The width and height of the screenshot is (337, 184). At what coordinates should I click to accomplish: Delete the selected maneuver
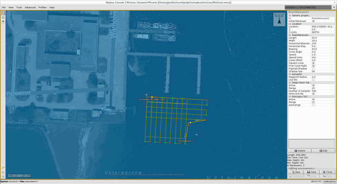coord(300,150)
